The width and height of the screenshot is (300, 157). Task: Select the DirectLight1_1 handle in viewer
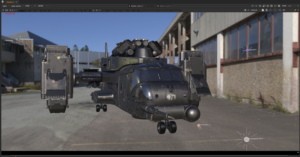click(x=199, y=125)
